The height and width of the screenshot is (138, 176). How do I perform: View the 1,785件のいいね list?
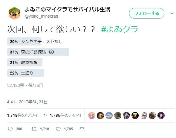click(x=65, y=115)
